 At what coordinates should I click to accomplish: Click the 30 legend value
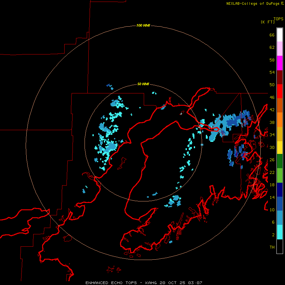tap(272, 147)
